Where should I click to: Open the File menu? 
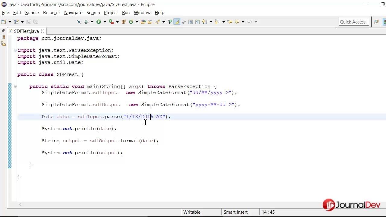tap(5, 13)
